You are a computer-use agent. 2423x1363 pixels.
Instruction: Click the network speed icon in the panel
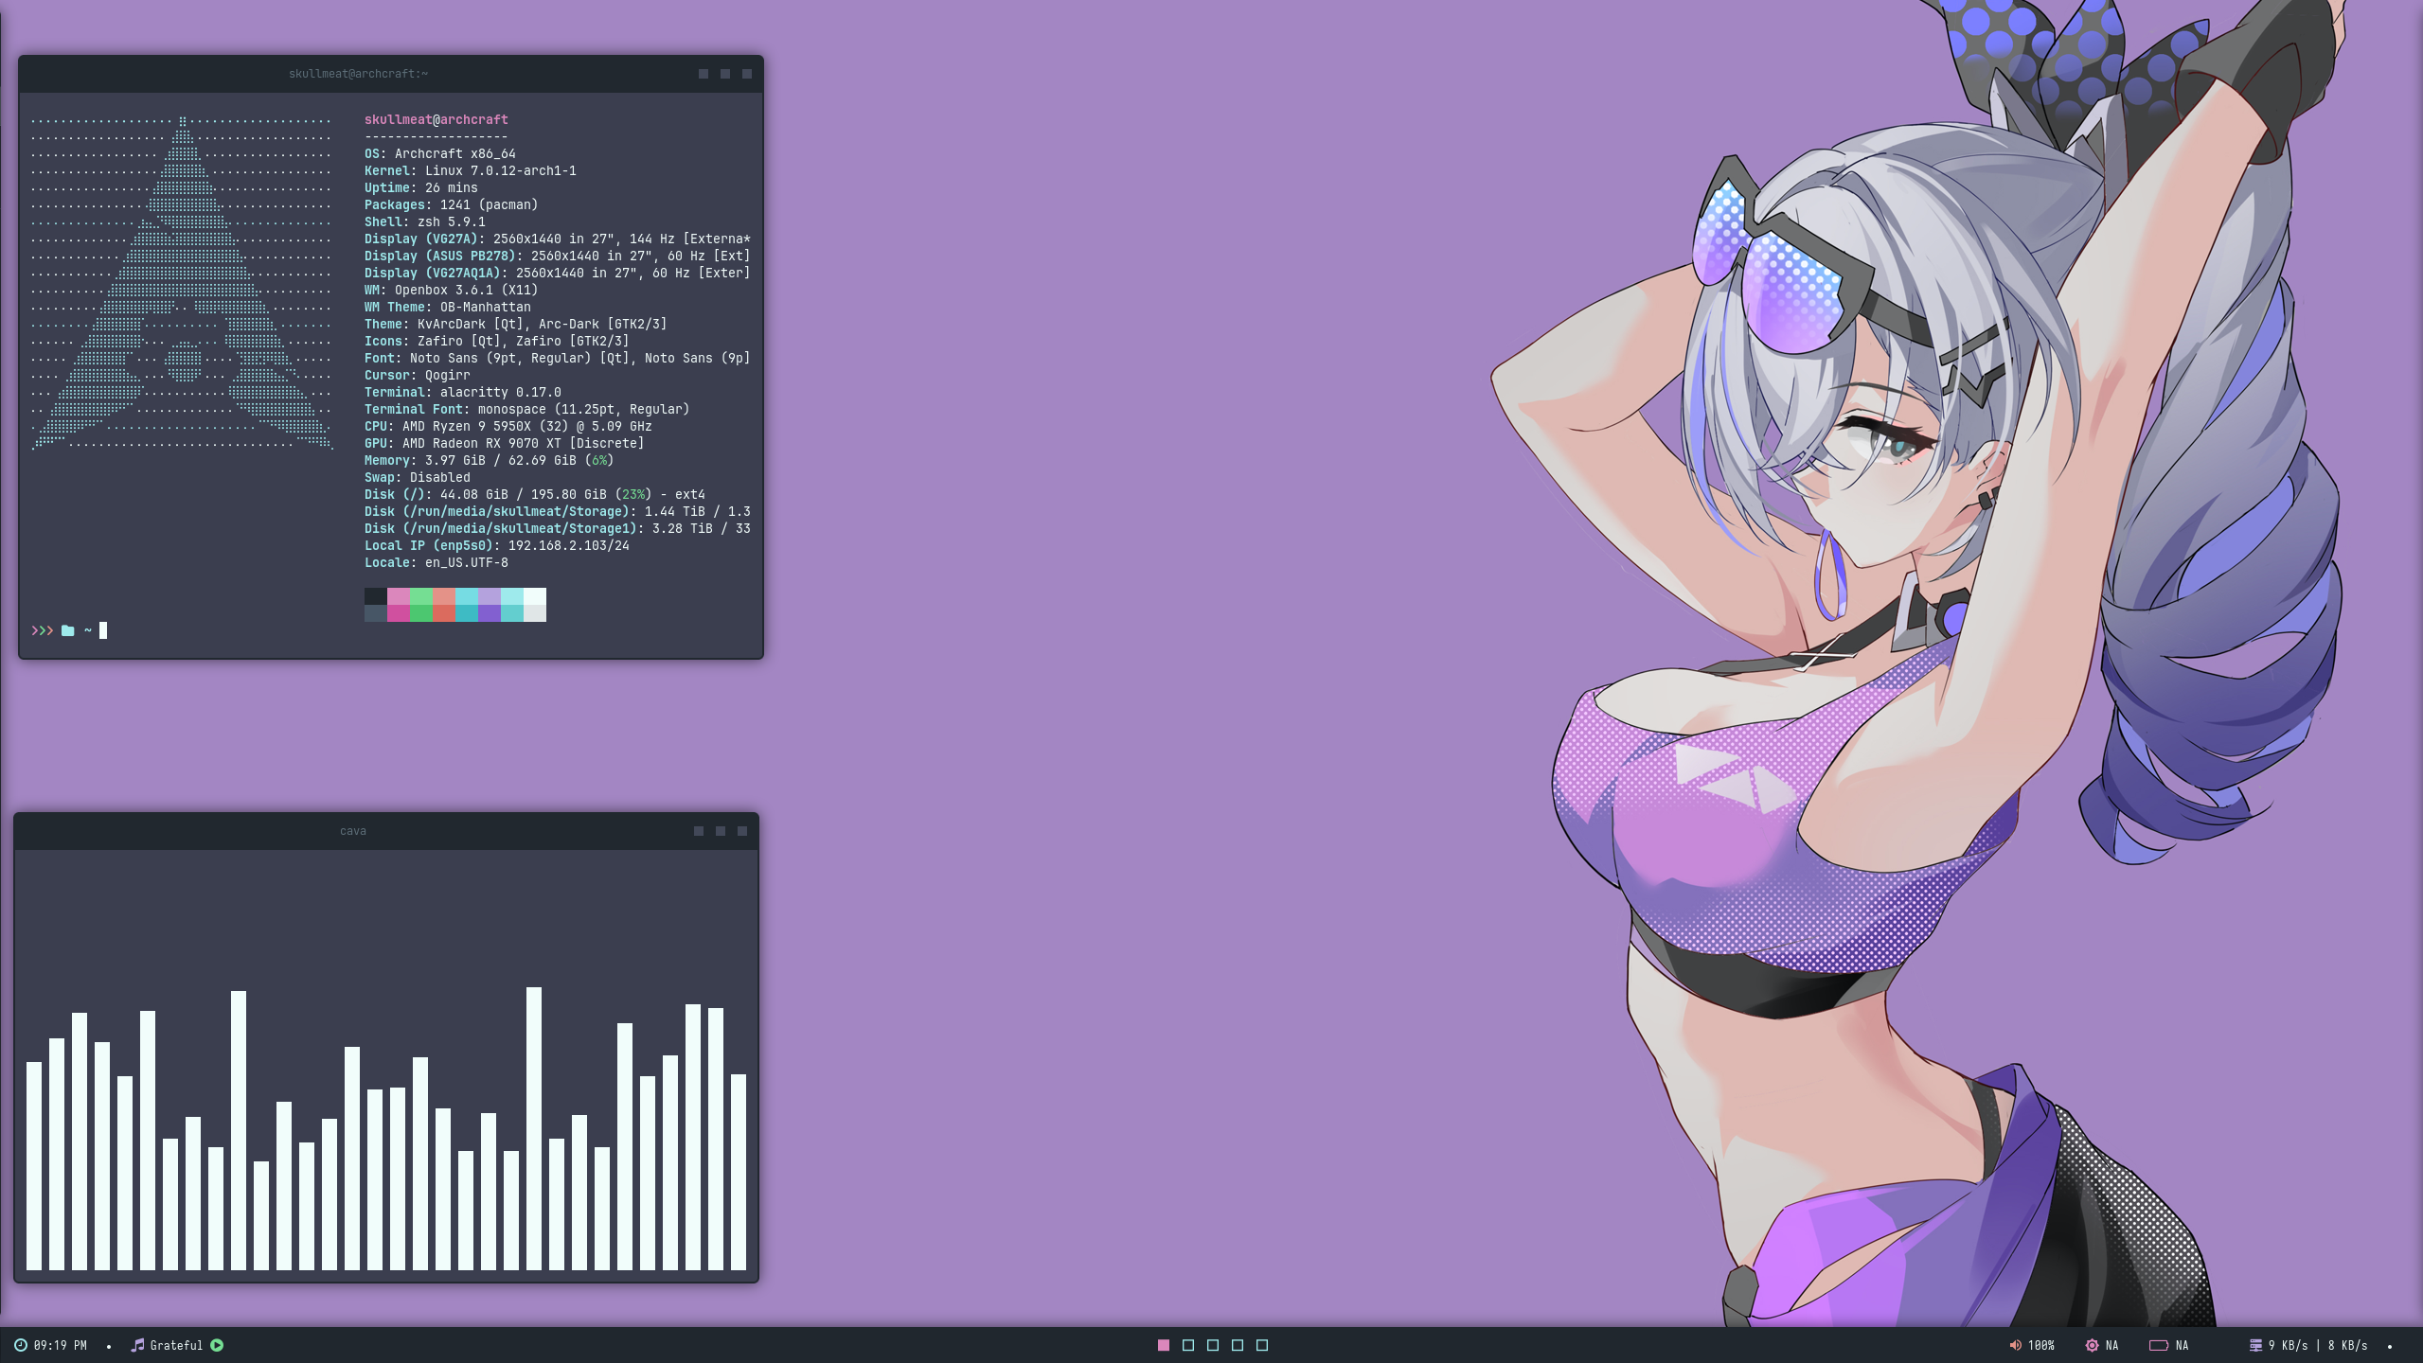[2255, 1345]
